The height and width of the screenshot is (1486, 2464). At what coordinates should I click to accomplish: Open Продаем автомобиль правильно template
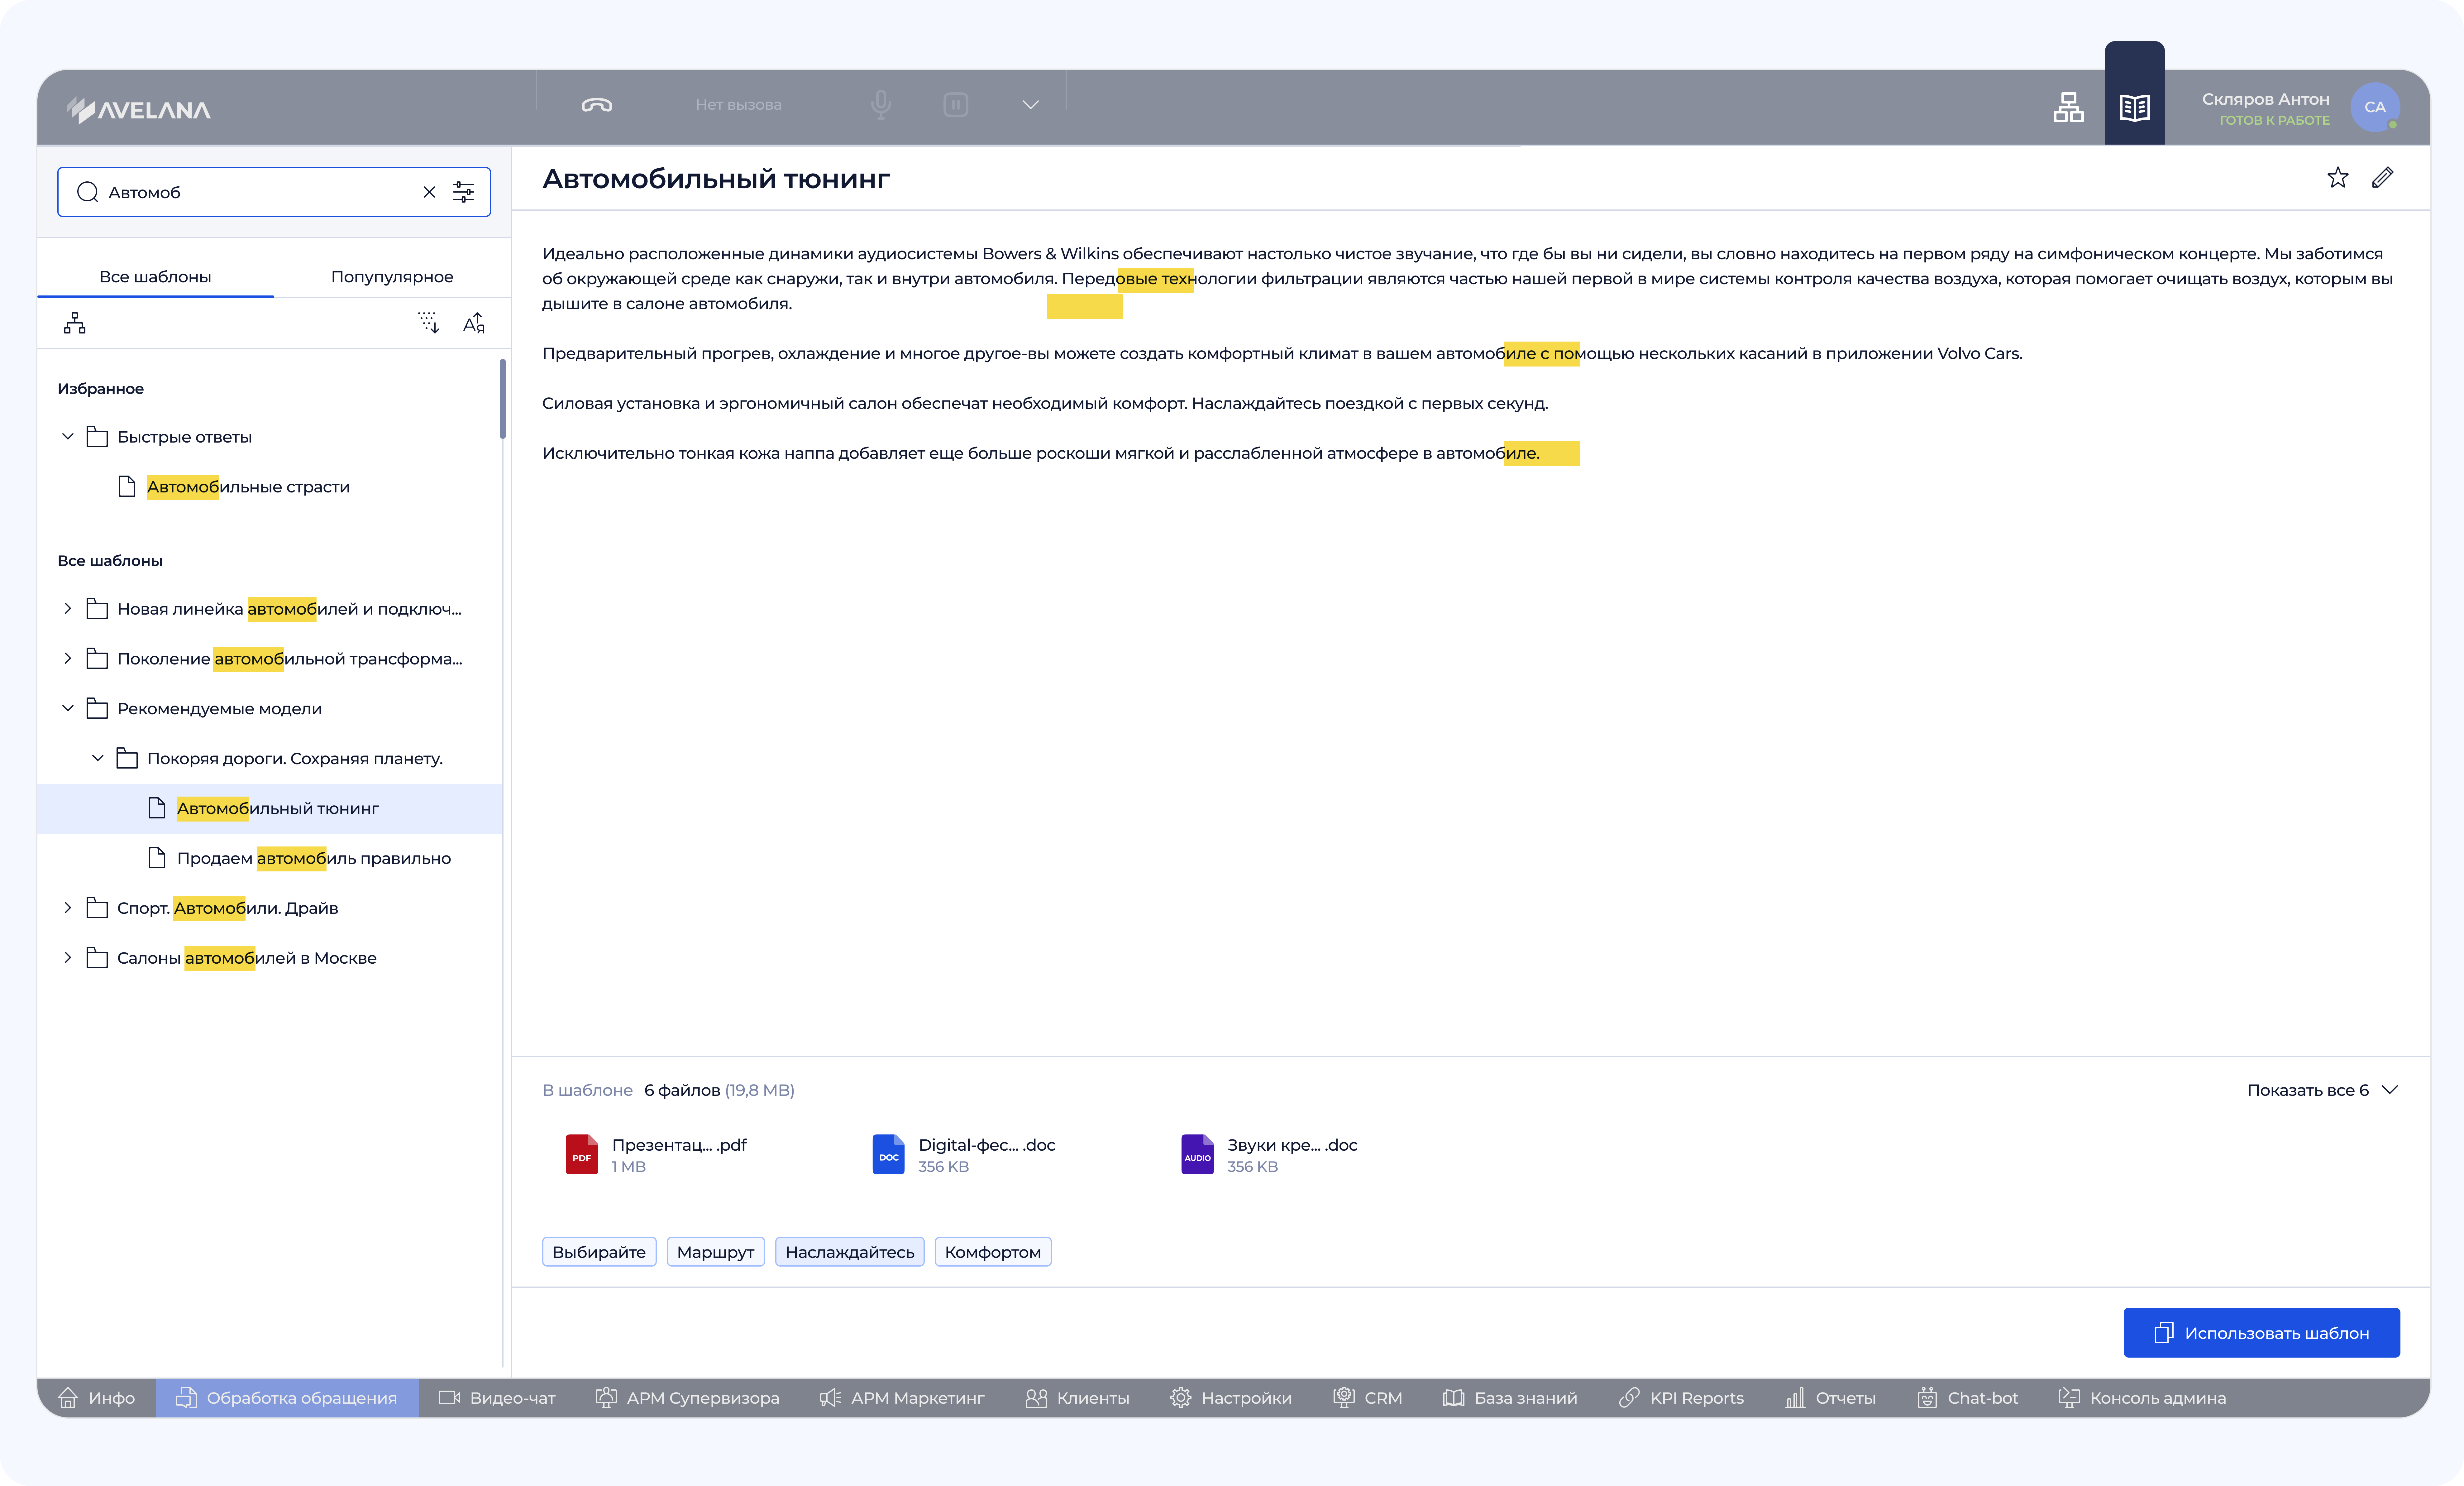pyautogui.click(x=314, y=859)
